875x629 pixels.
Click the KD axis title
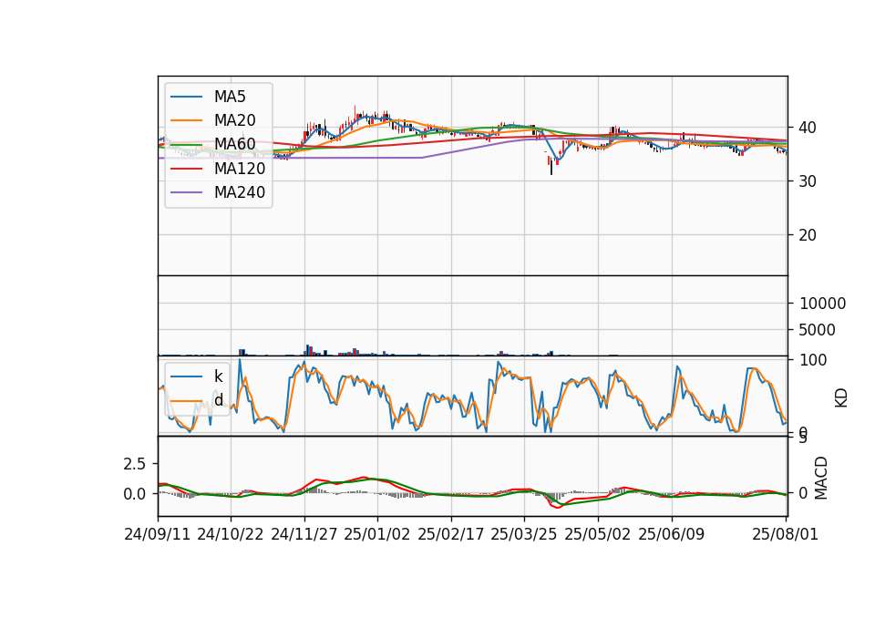pos(841,398)
